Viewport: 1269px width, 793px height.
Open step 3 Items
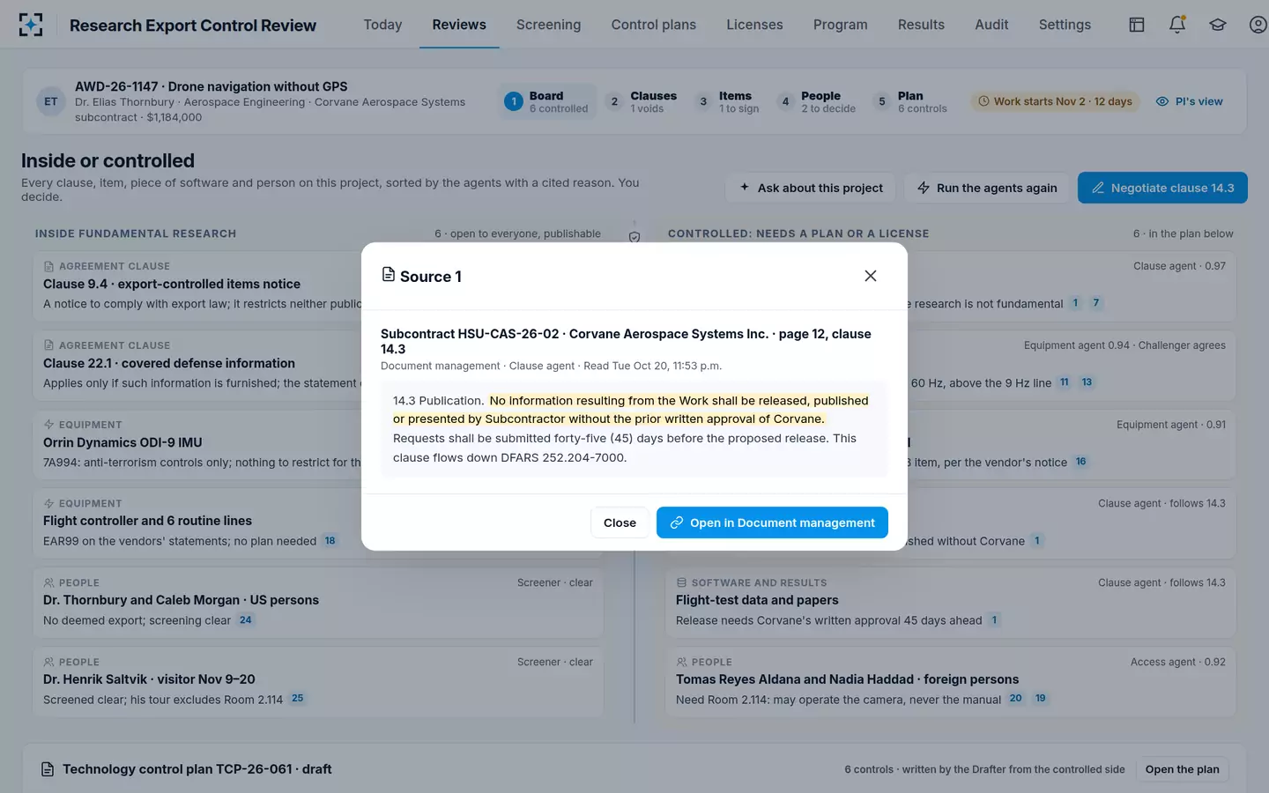[x=727, y=101]
